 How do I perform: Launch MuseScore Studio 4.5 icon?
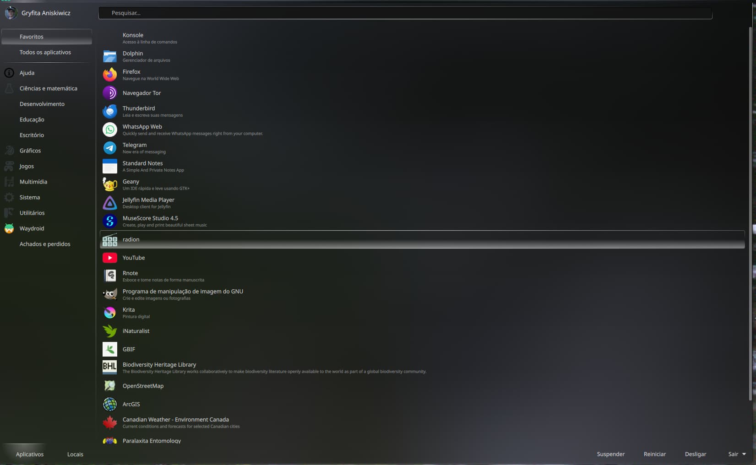pos(110,221)
